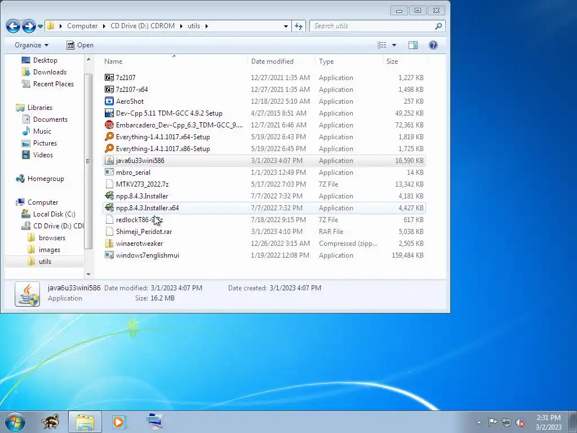Click the Open toolbar button

[x=80, y=45]
